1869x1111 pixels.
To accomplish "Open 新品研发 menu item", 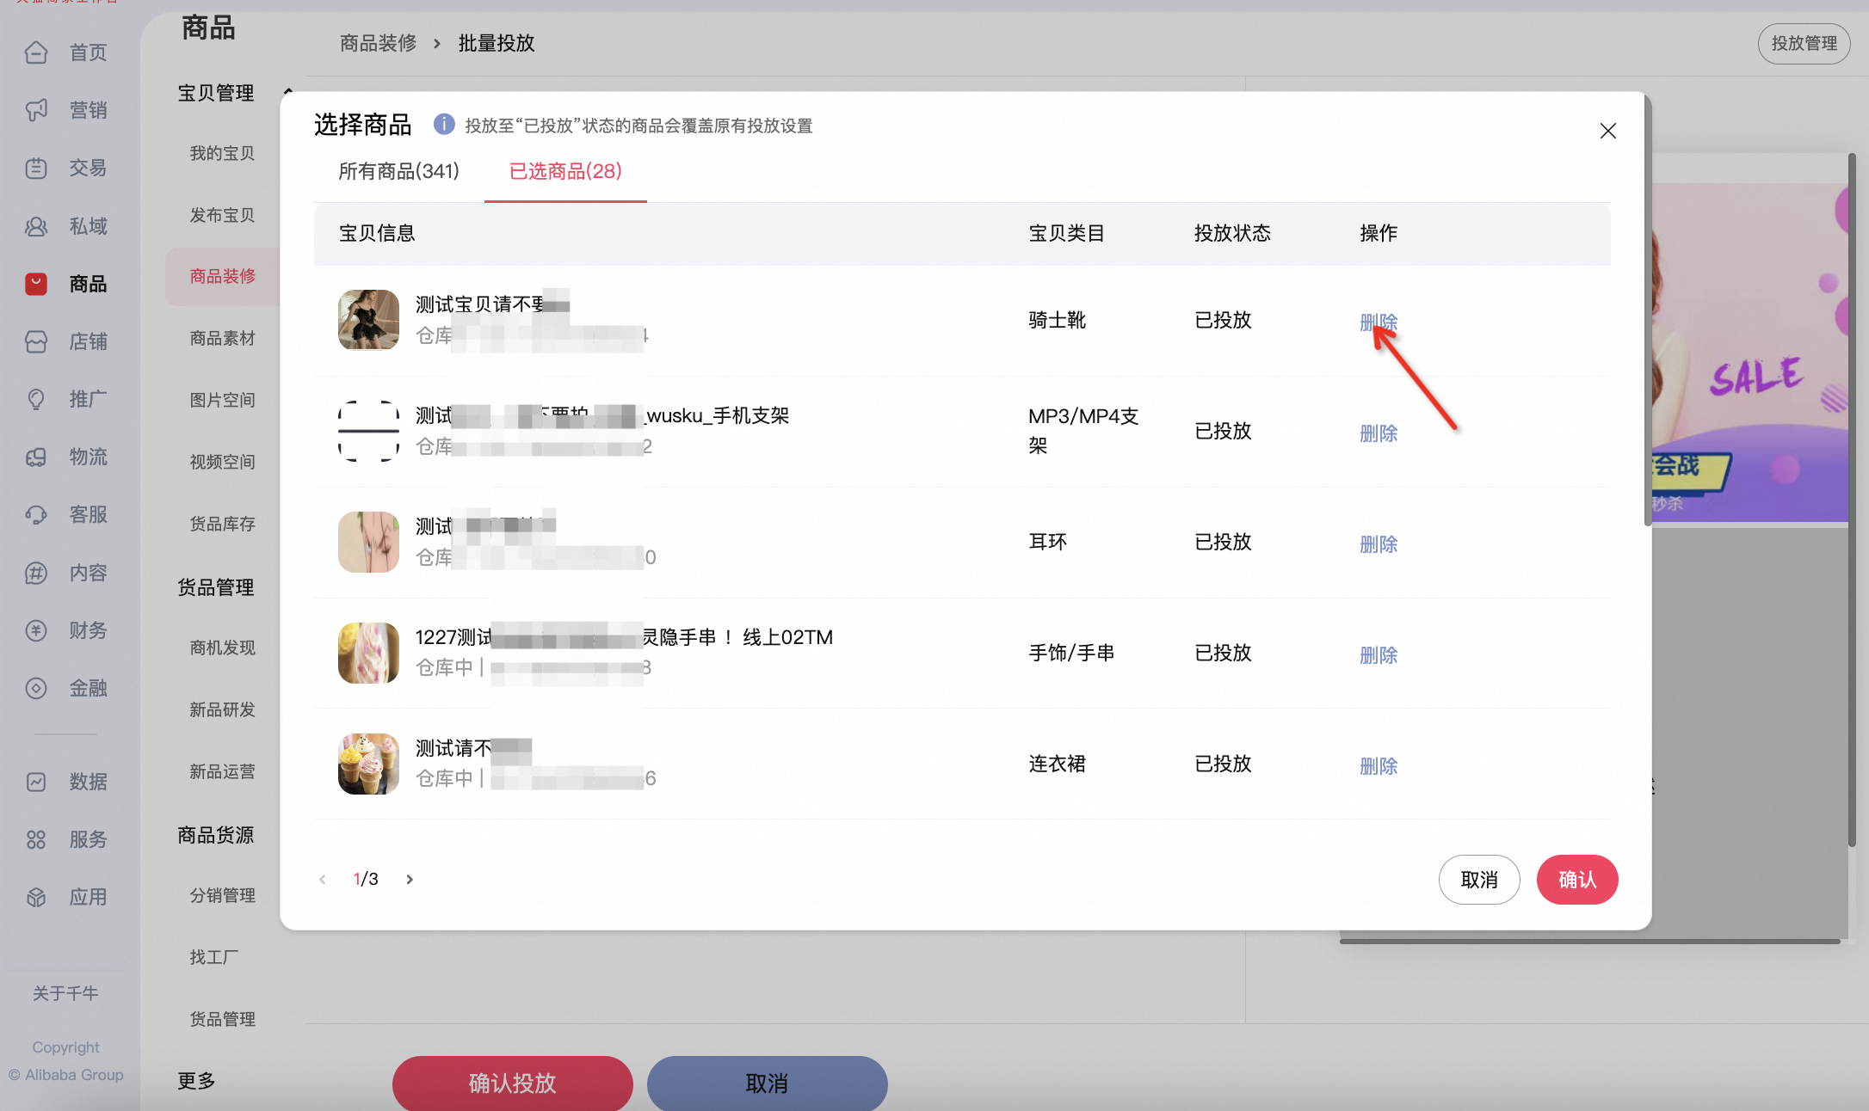I will point(222,709).
